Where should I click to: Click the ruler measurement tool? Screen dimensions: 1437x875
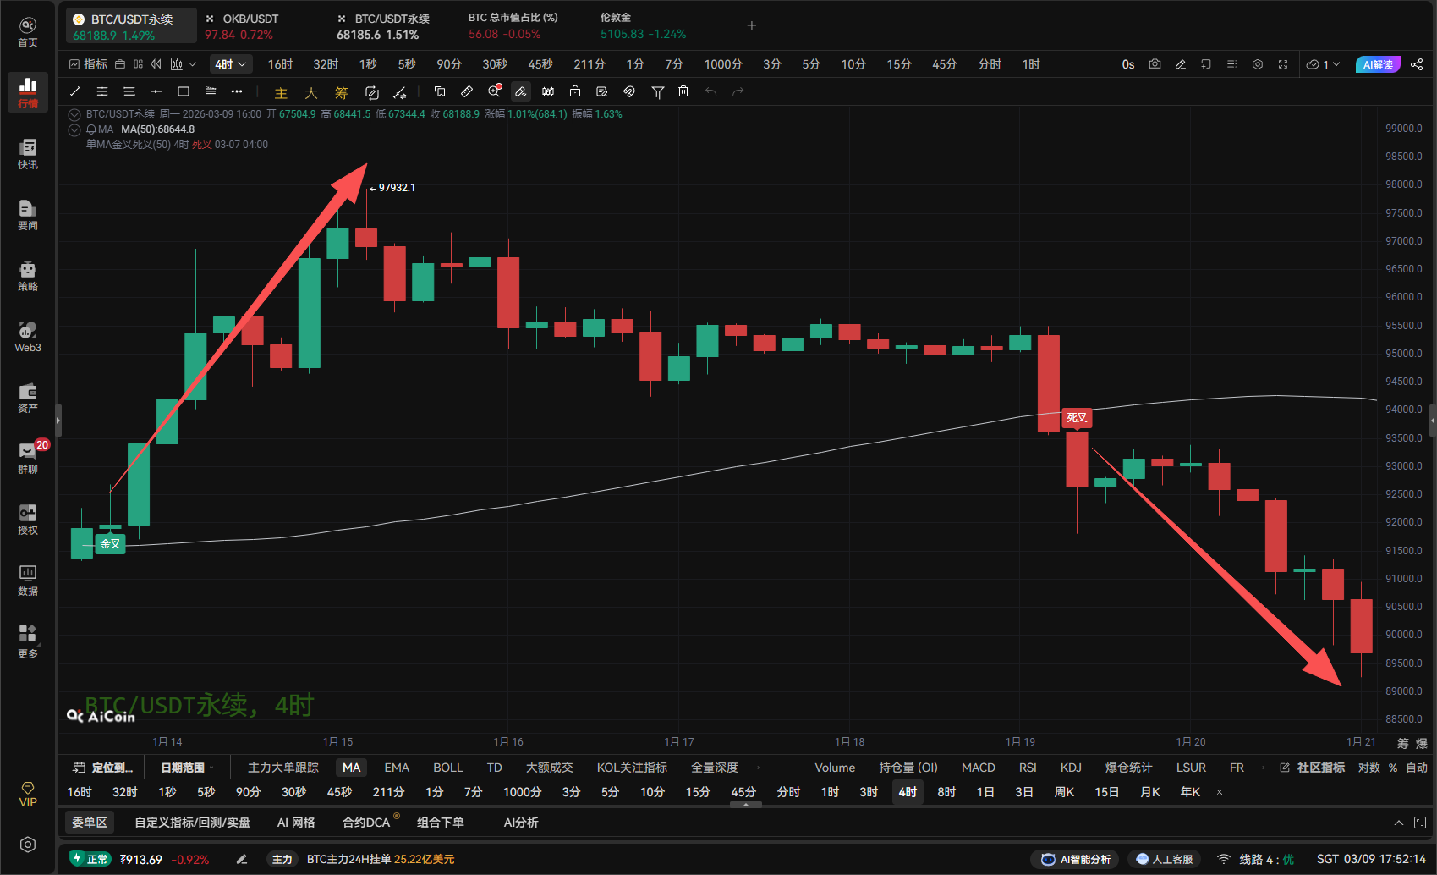[467, 91]
